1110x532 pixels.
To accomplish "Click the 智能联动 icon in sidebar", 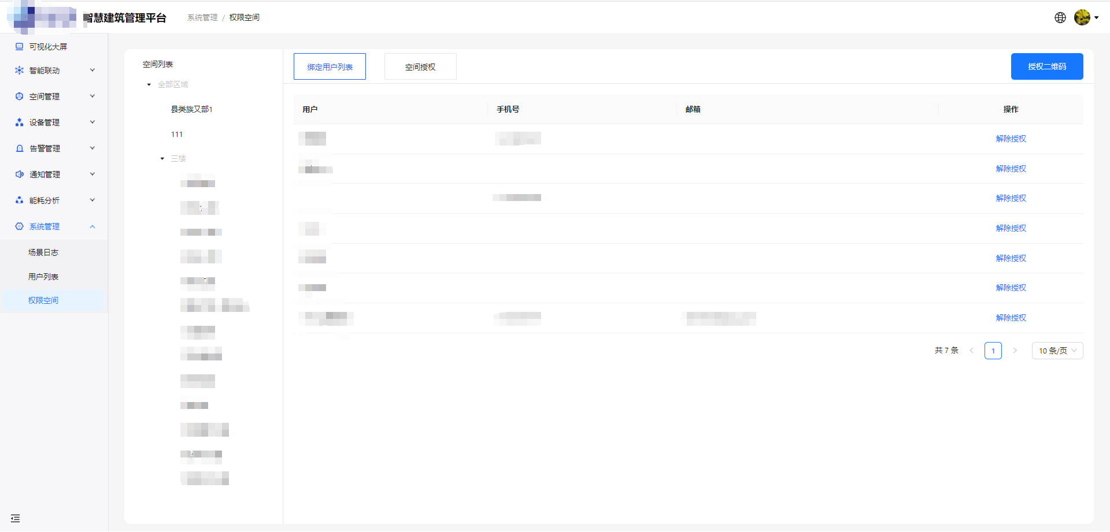I will coord(20,70).
